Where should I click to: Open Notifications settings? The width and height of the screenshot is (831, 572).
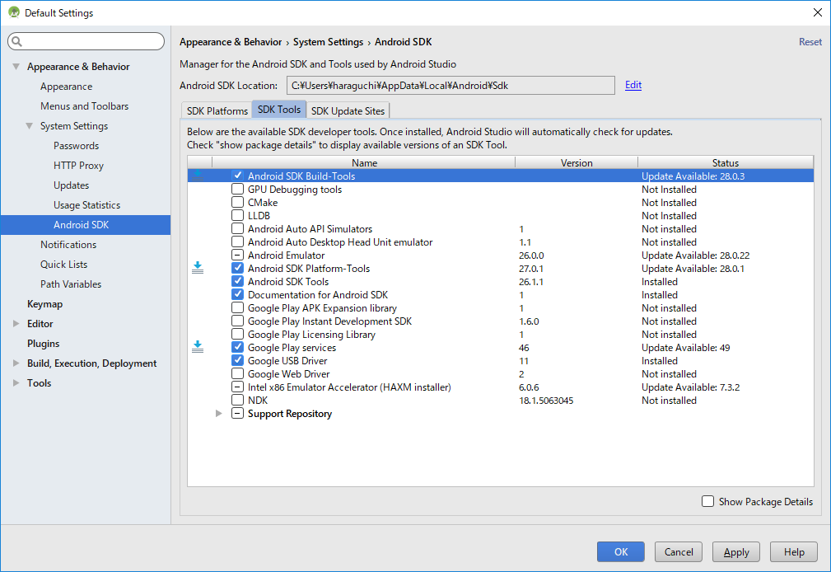click(x=68, y=244)
